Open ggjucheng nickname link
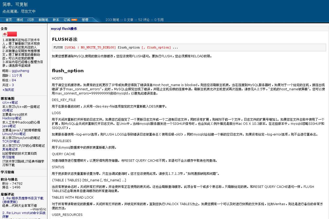This screenshot has height=219, width=329. (20, 71)
